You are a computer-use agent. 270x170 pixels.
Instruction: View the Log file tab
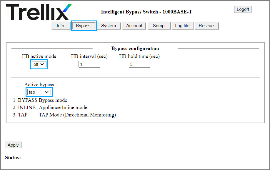click(182, 26)
